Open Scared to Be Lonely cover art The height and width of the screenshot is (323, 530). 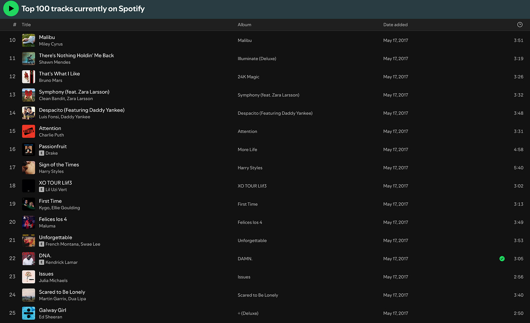[x=29, y=295]
